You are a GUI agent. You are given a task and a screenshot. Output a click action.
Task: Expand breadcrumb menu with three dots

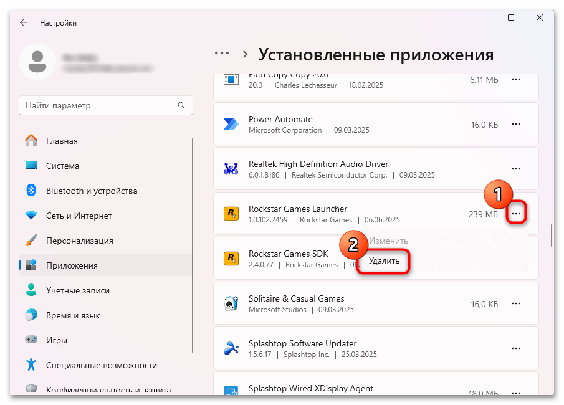pos(222,54)
